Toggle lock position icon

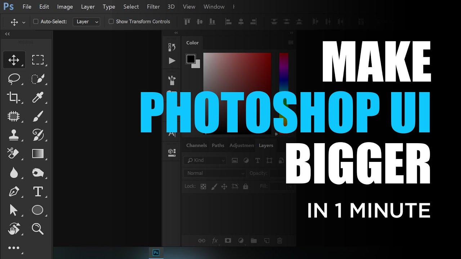click(224, 186)
